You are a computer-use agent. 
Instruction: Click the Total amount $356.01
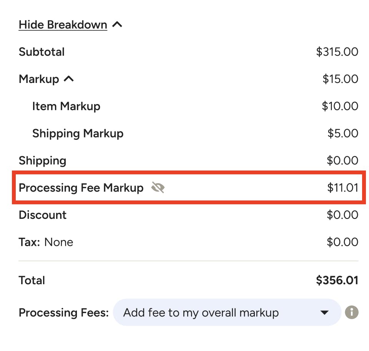click(x=337, y=280)
